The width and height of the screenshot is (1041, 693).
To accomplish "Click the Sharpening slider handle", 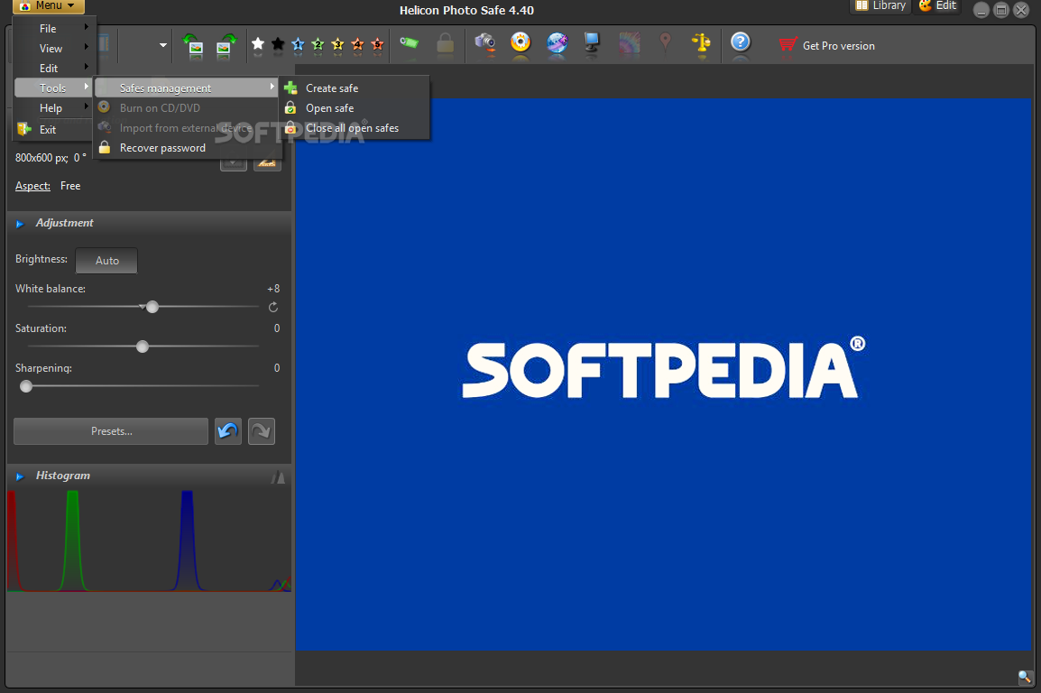I will pyautogui.click(x=26, y=386).
